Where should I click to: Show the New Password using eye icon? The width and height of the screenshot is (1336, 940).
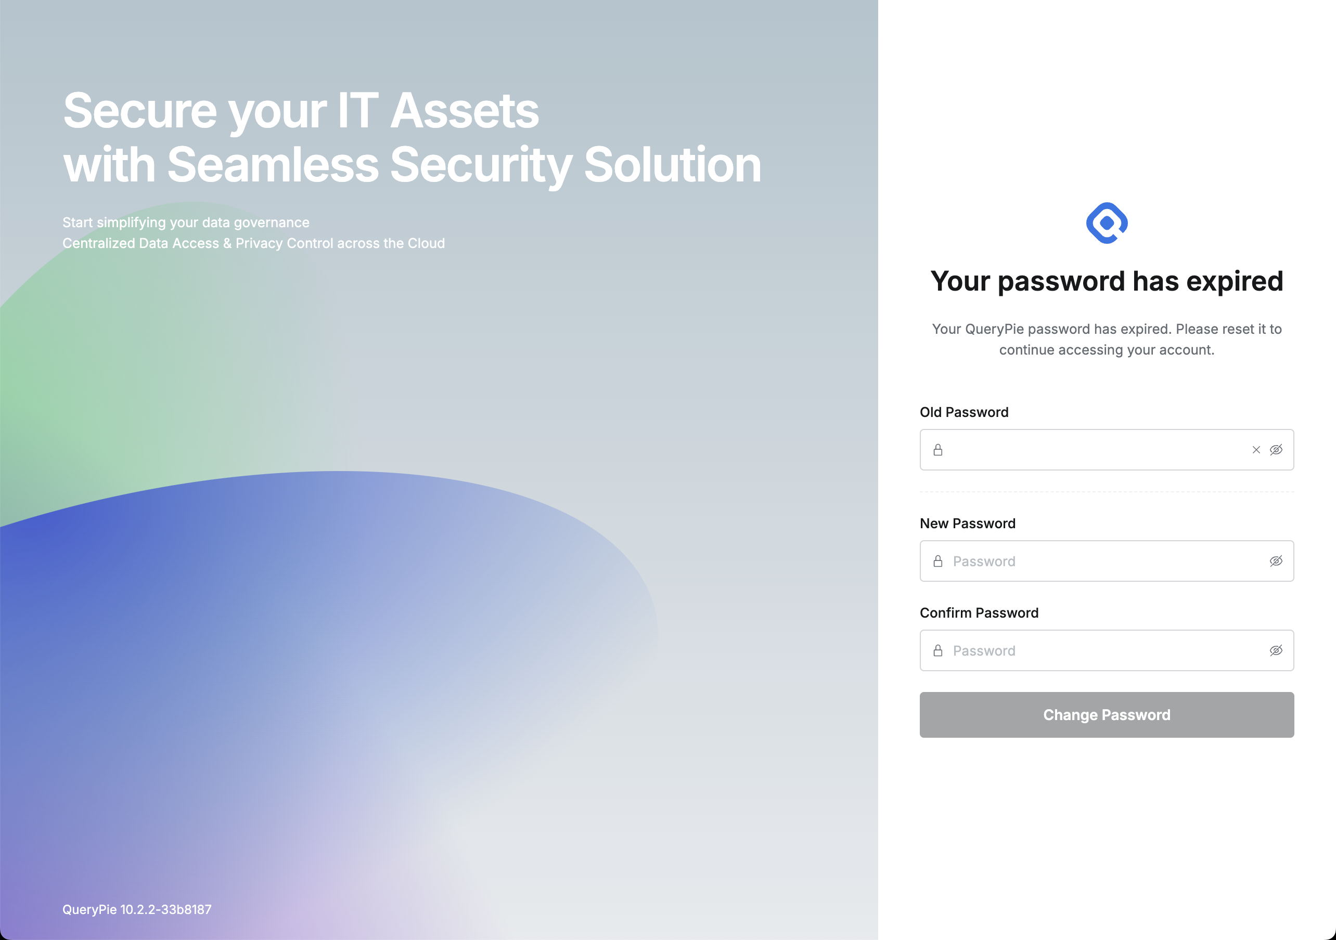coord(1276,561)
